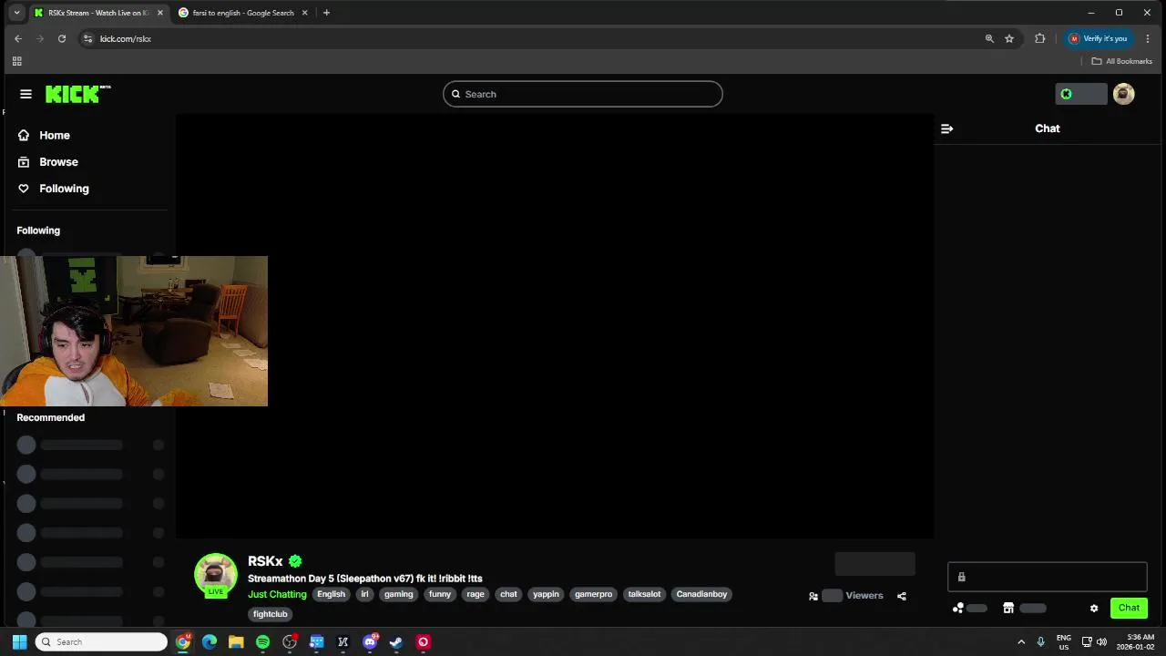The width and height of the screenshot is (1166, 656).
Task: Click the viewers people icon
Action: point(813,596)
